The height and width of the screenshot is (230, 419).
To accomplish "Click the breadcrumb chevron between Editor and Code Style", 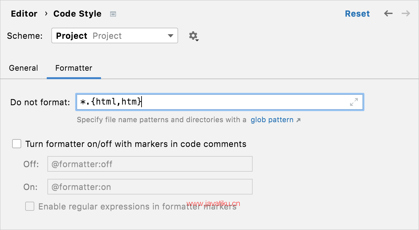I will point(46,14).
